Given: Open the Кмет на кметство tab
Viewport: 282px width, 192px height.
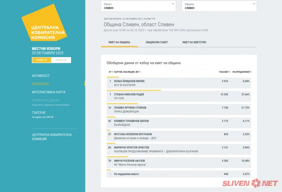Looking at the screenshot, I should 194,42.
